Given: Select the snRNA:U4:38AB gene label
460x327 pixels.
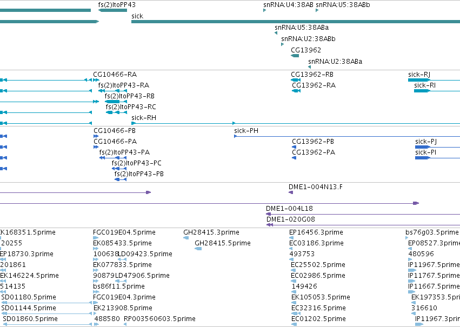Looking at the screenshot, I should click(x=289, y=5).
